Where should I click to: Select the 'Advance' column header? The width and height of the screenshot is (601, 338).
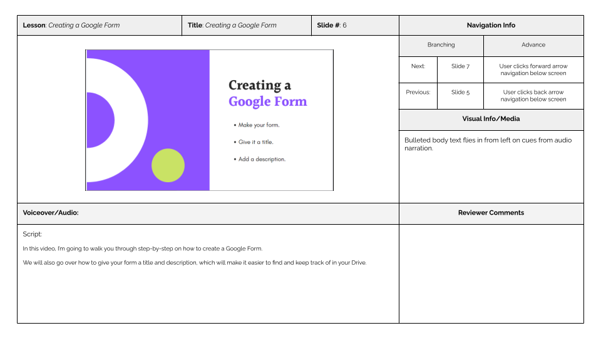point(533,45)
